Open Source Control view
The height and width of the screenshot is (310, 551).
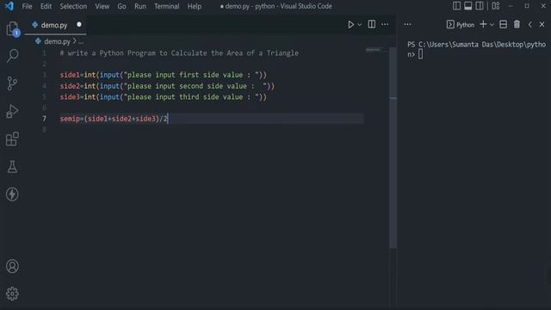pyautogui.click(x=12, y=84)
